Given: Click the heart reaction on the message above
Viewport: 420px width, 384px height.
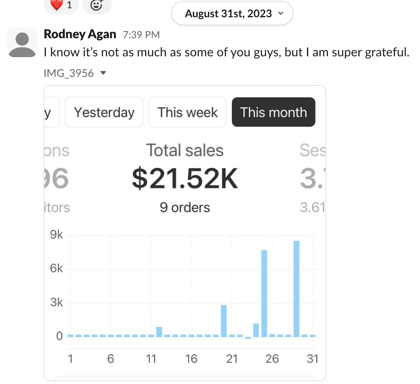Looking at the screenshot, I should point(60,5).
